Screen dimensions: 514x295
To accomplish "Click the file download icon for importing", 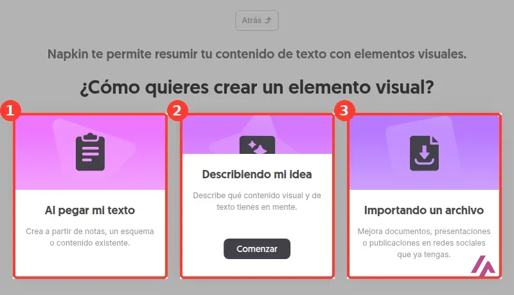I will (424, 153).
